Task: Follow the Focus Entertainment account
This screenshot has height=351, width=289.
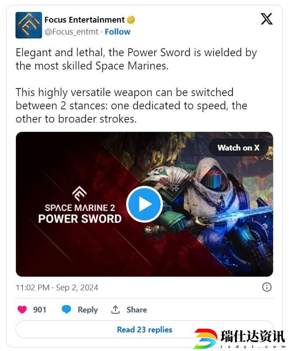Action: click(x=118, y=32)
